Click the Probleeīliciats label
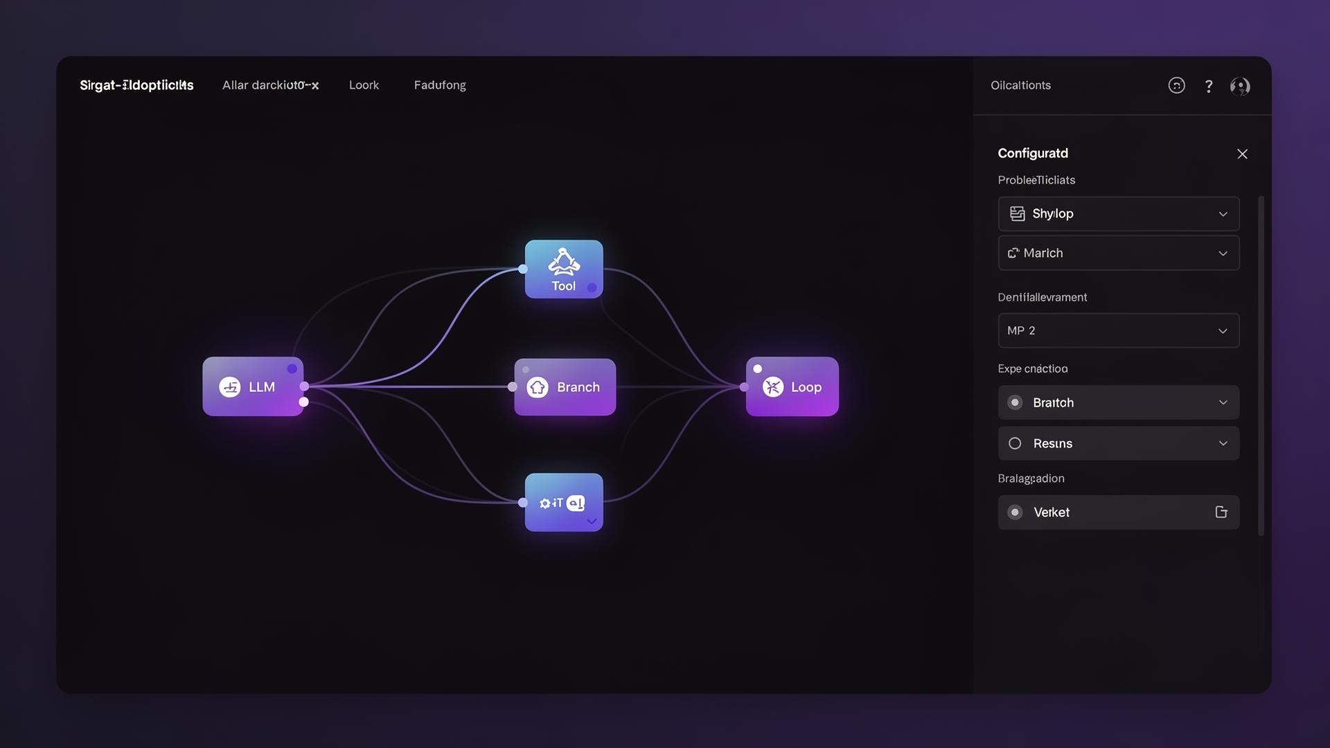Viewport: 1330px width, 748px height. tap(1036, 180)
